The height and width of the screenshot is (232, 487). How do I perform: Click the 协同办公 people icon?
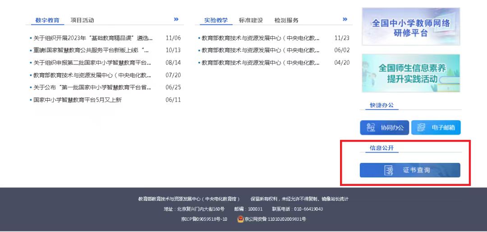[x=371, y=127]
